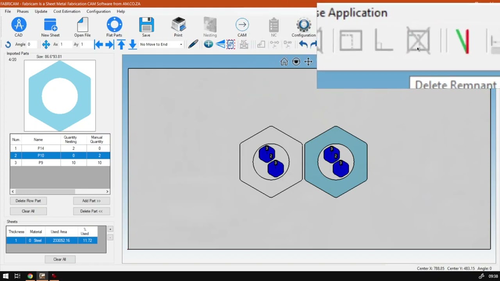
Task: Open Chrome from the taskbar
Action: 30,276
